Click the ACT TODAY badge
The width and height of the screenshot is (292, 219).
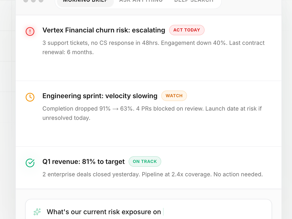(187, 30)
